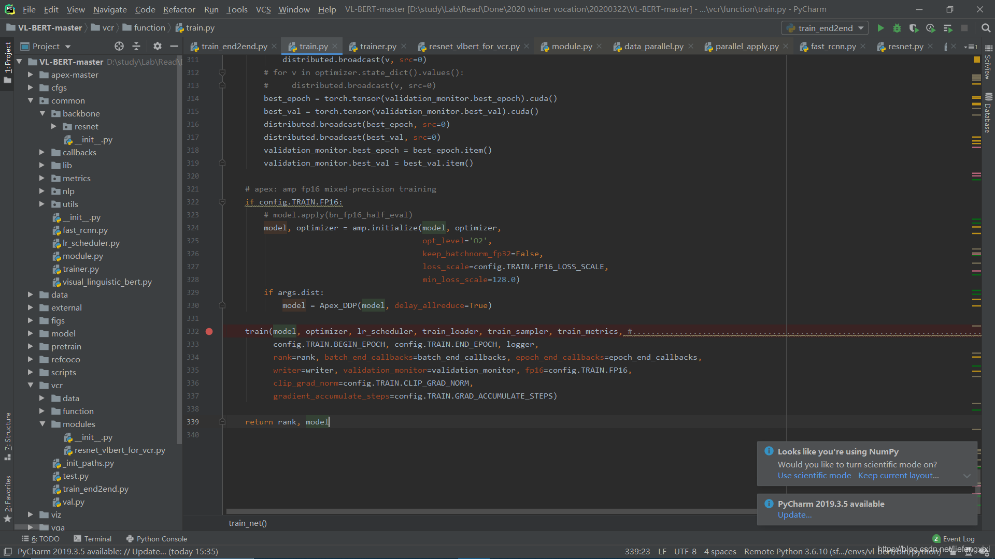Open Project panel settings gear
This screenshot has height=559, width=995.
tap(158, 46)
